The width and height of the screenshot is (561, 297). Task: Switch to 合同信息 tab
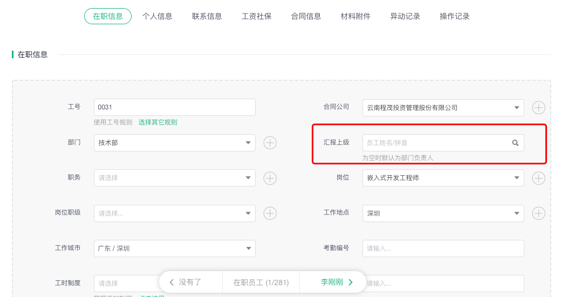pyautogui.click(x=306, y=17)
